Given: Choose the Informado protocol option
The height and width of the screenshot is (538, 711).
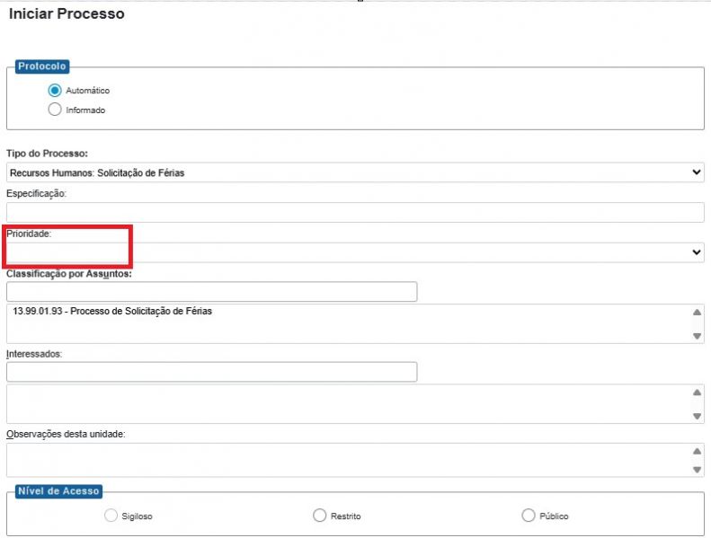Looking at the screenshot, I should point(55,110).
